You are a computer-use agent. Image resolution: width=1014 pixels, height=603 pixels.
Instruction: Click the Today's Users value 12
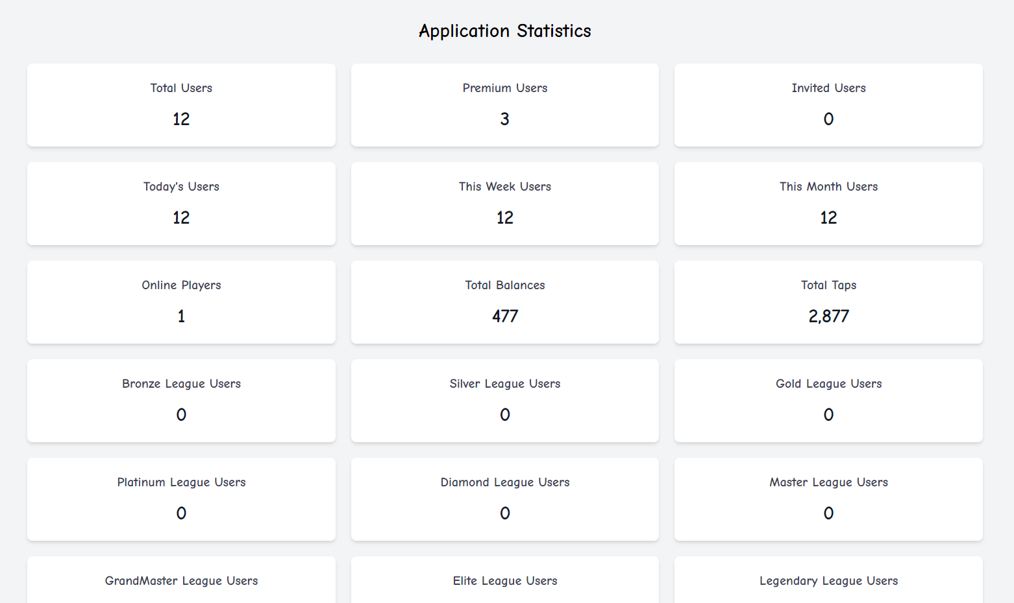click(x=181, y=218)
